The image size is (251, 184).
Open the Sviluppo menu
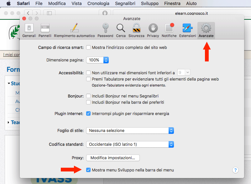(150, 3)
